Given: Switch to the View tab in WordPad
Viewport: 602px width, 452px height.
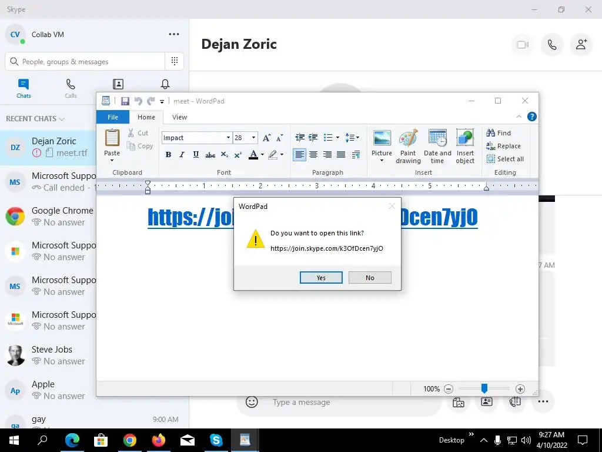Looking at the screenshot, I should [179, 117].
